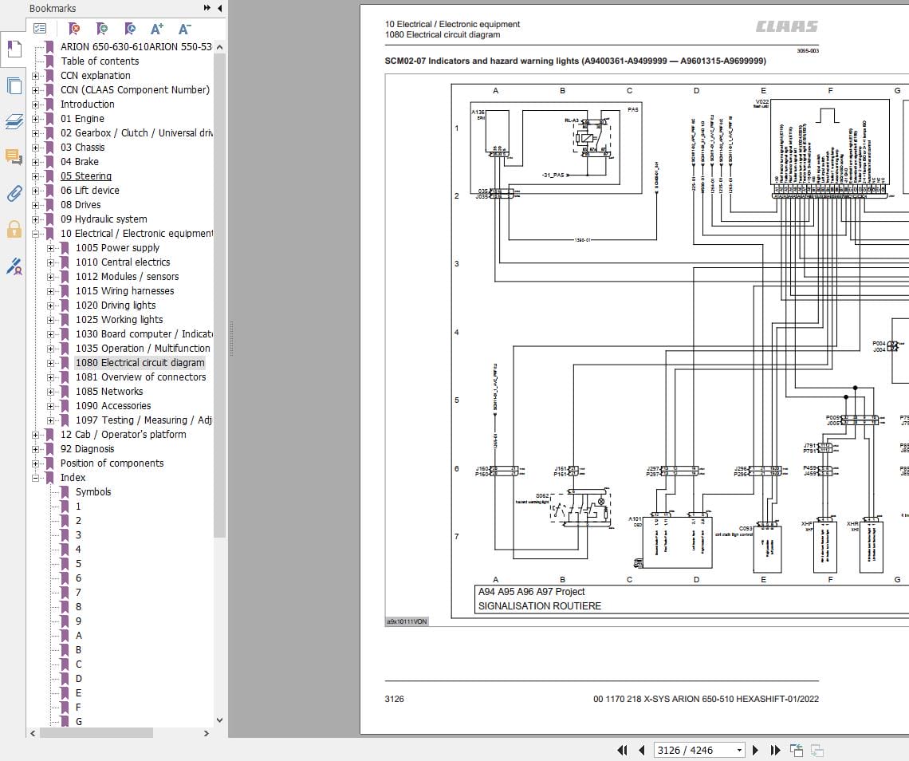
Task: Click the previous view icon in the bottom bar
Action: tap(797, 750)
